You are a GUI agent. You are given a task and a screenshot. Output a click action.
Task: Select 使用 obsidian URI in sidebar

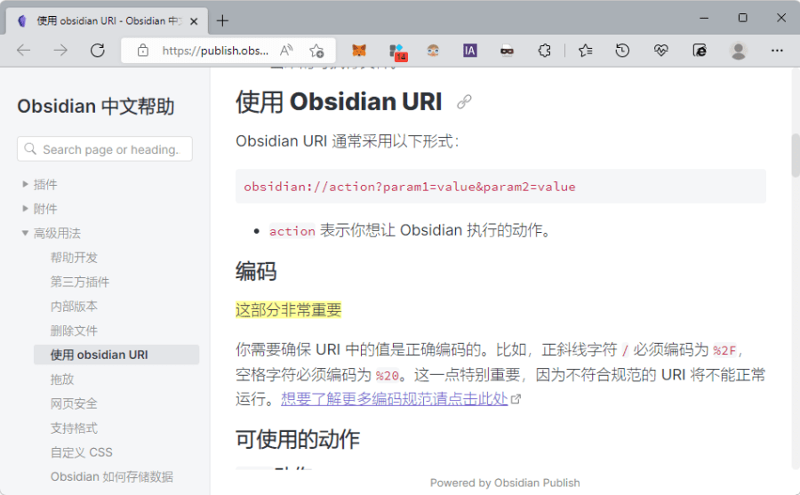116,355
